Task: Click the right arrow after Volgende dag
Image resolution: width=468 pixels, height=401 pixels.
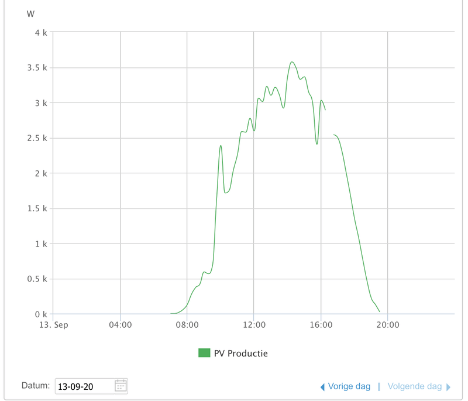Action: pos(448,388)
